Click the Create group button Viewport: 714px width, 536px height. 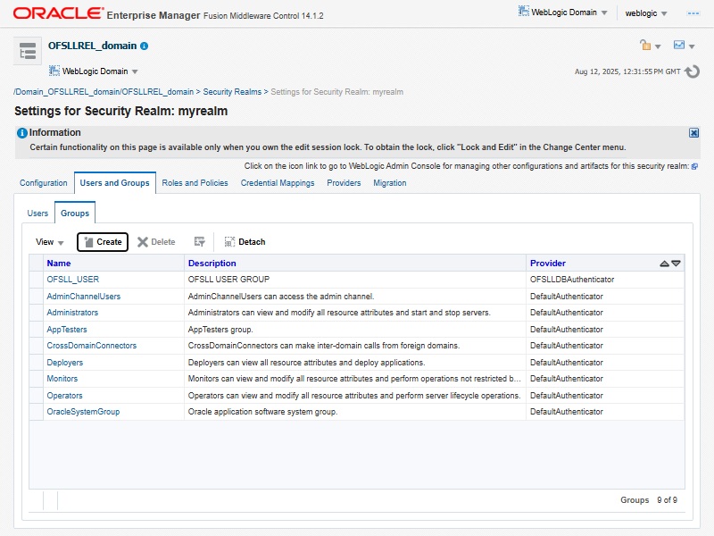tap(103, 242)
